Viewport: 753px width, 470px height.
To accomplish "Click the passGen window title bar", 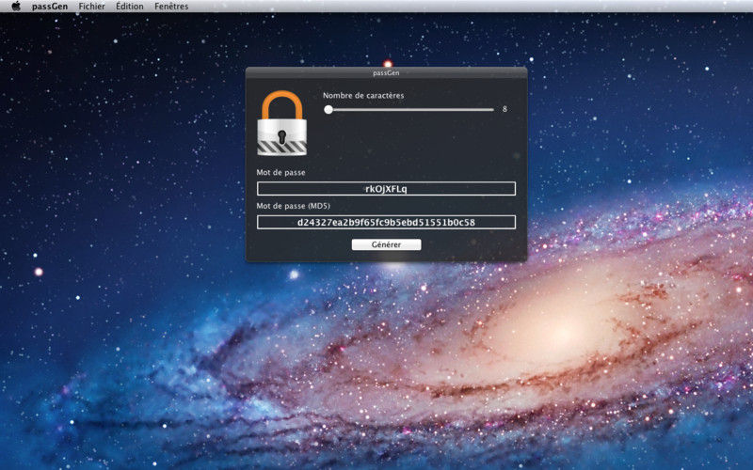I will click(x=386, y=73).
